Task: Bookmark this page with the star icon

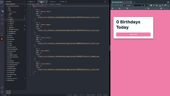Action: coord(147,5)
